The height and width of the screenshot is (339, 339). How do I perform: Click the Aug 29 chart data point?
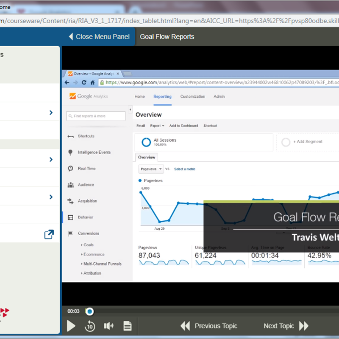pos(160,222)
